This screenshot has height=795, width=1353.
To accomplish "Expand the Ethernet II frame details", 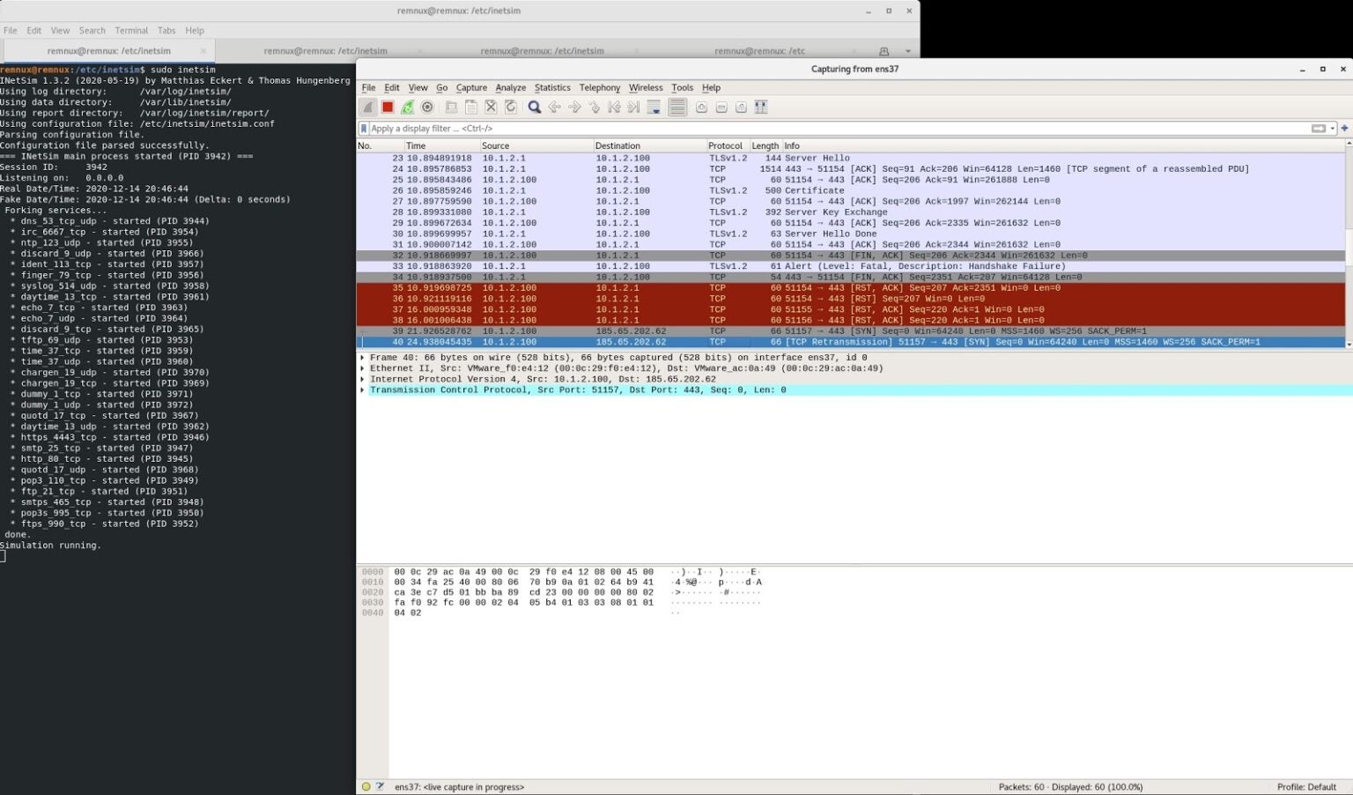I will pos(363,368).
